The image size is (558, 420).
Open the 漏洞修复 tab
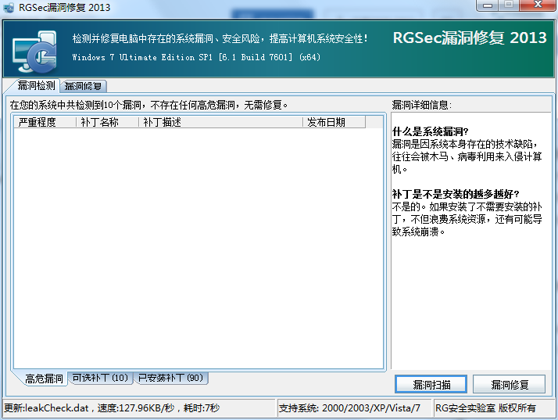click(x=84, y=86)
